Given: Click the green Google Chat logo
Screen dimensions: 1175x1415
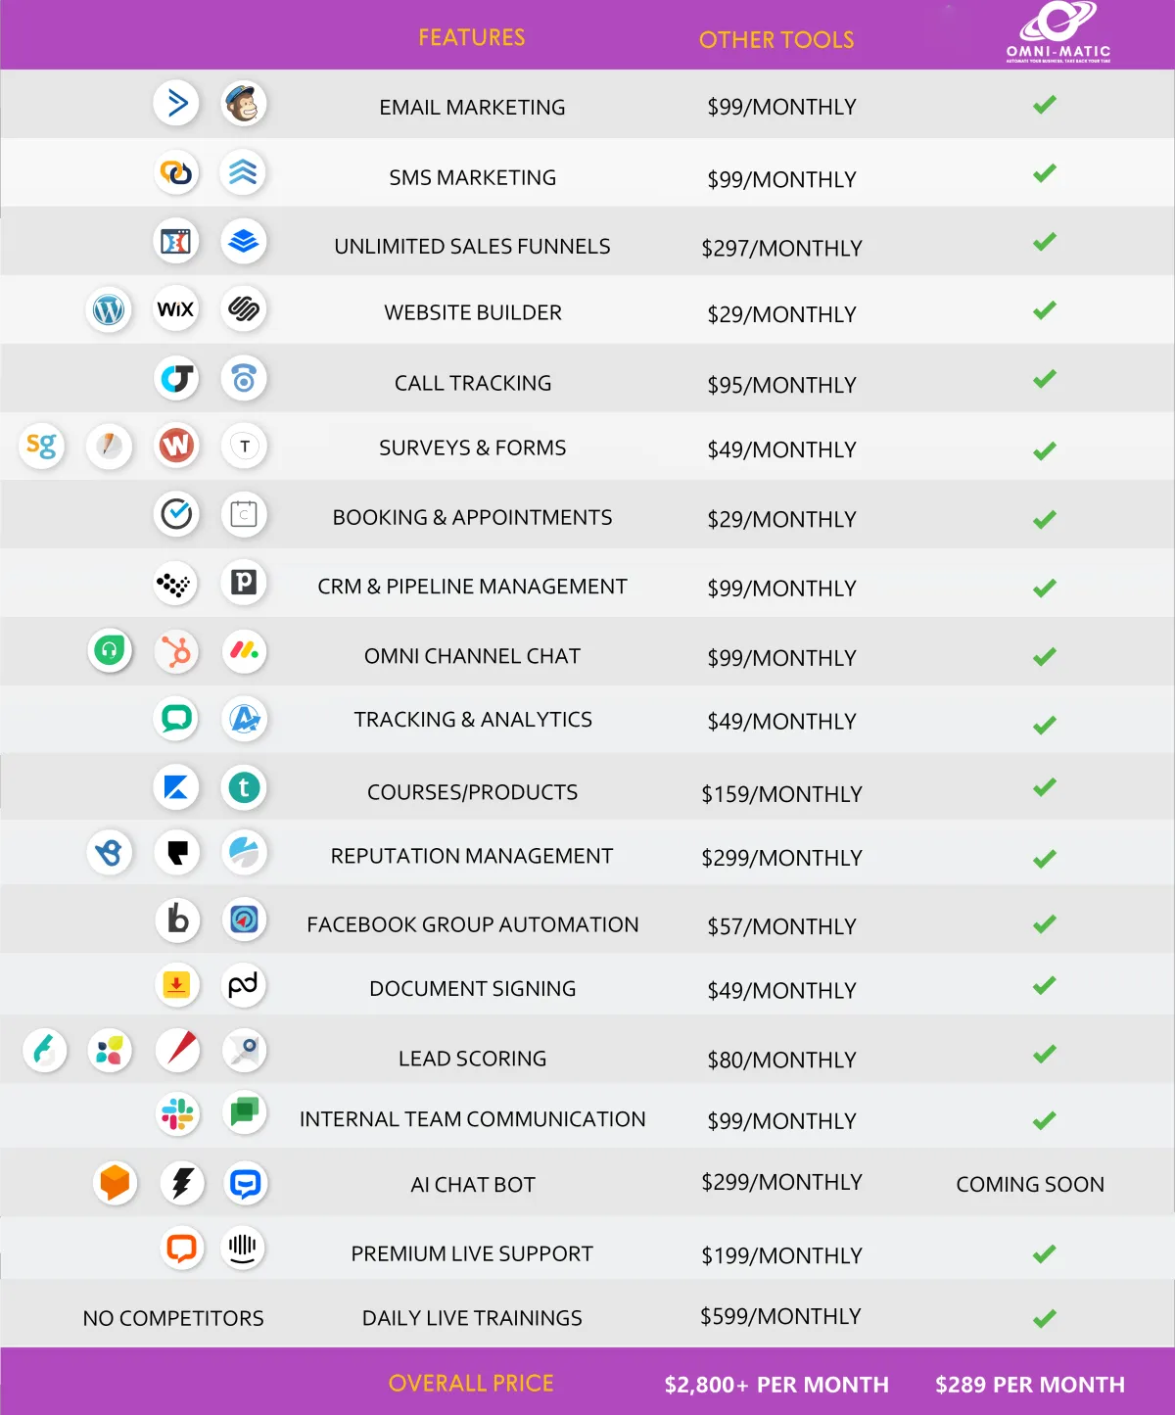Looking at the screenshot, I should (x=244, y=1113).
